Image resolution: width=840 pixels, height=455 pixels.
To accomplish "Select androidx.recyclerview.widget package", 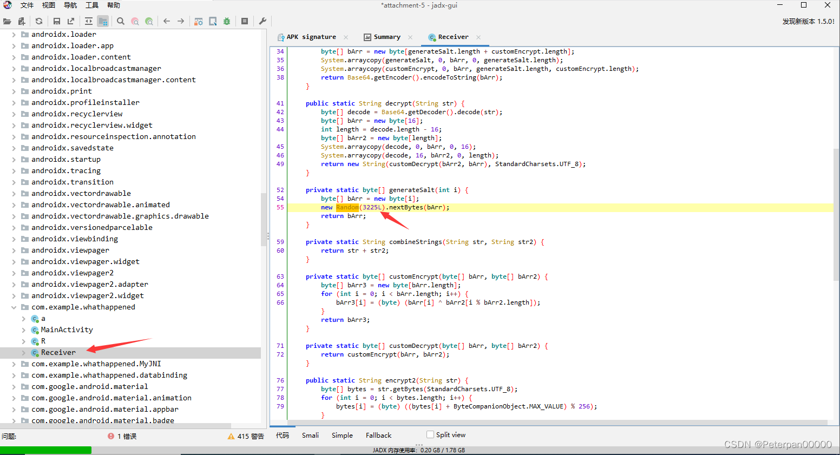I will tap(92, 126).
